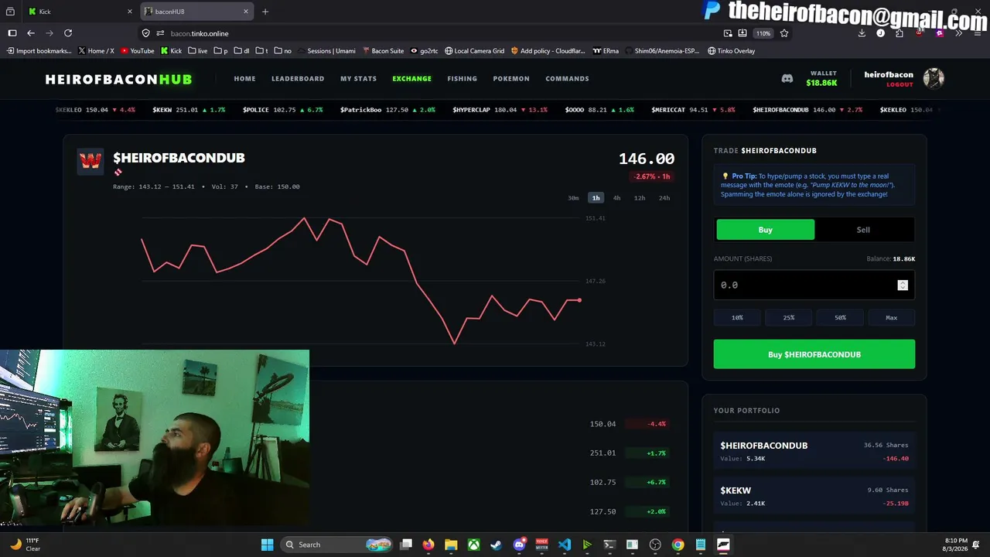This screenshot has width=990, height=557.
Task: Open the My Stats nav item
Action: [358, 79]
